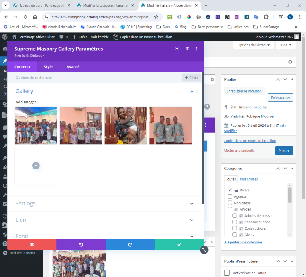
Task: Open the Avancé tab
Action: click(73, 67)
